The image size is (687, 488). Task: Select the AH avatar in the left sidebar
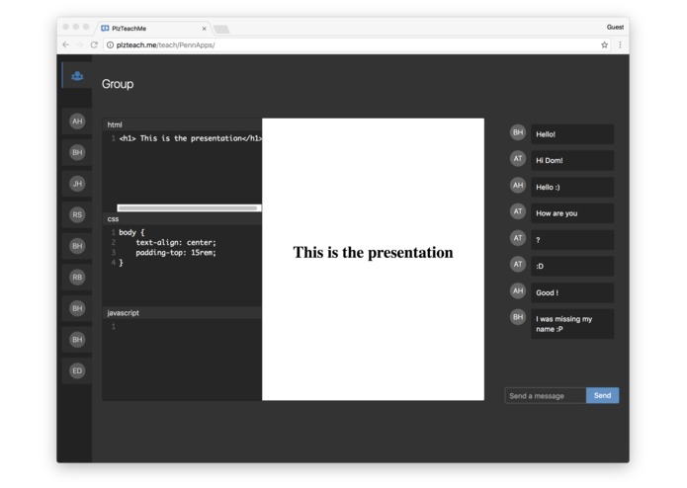point(77,122)
